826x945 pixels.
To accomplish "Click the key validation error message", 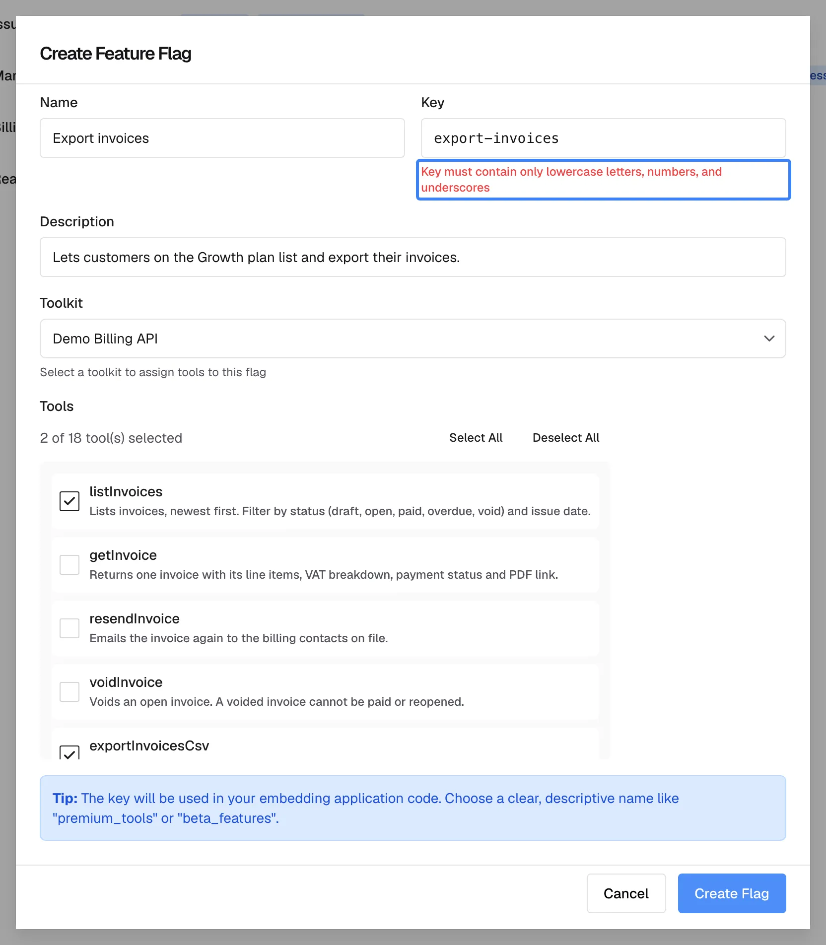I will [571, 180].
